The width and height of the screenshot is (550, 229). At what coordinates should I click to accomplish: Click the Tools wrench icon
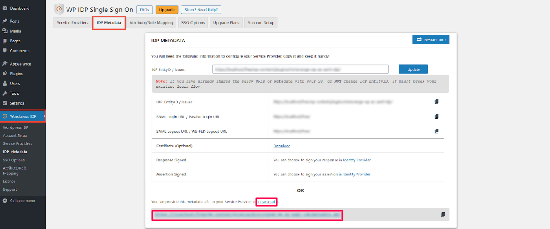click(5, 93)
